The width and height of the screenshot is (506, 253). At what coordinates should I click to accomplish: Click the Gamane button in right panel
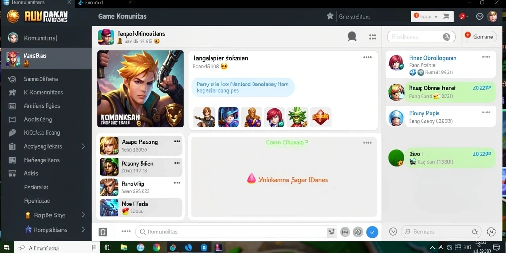(480, 37)
